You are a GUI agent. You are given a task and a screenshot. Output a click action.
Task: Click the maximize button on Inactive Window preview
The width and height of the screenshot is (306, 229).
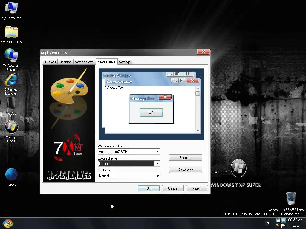point(177,74)
